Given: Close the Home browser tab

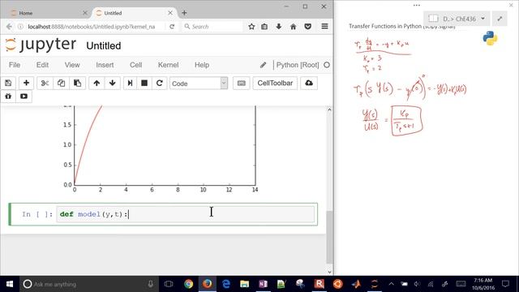Looking at the screenshot, I should 85,13.
